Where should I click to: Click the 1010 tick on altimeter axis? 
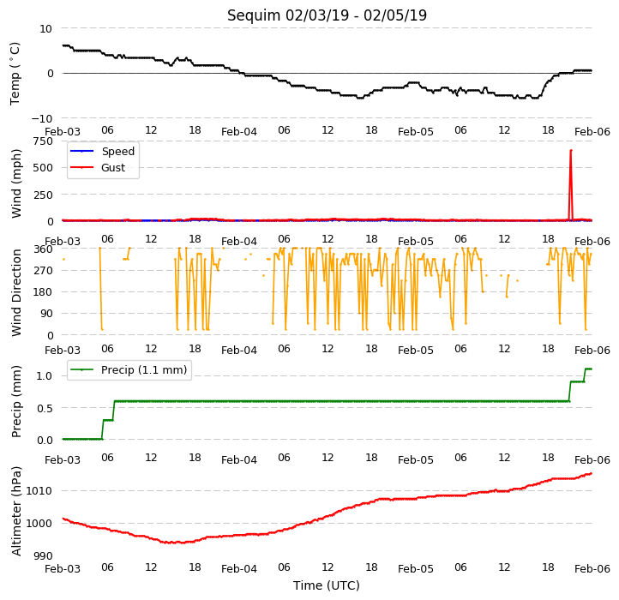tap(39, 490)
